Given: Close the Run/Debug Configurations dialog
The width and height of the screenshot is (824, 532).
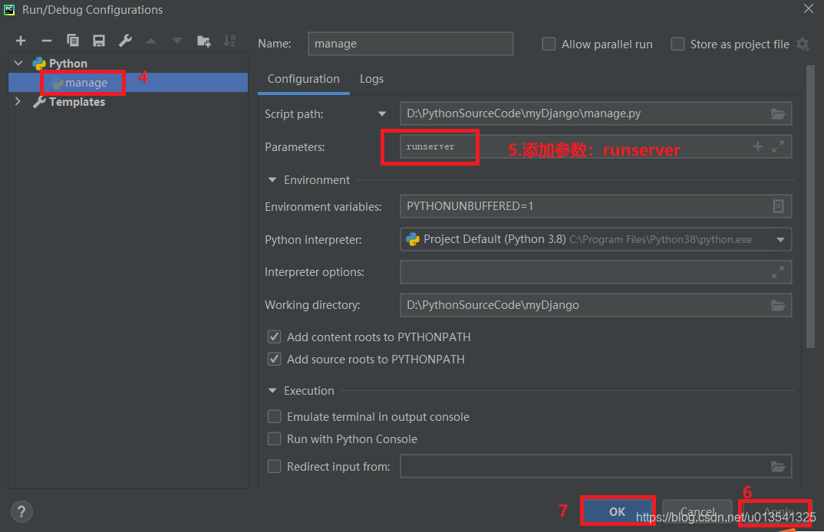Looking at the screenshot, I should 809,9.
